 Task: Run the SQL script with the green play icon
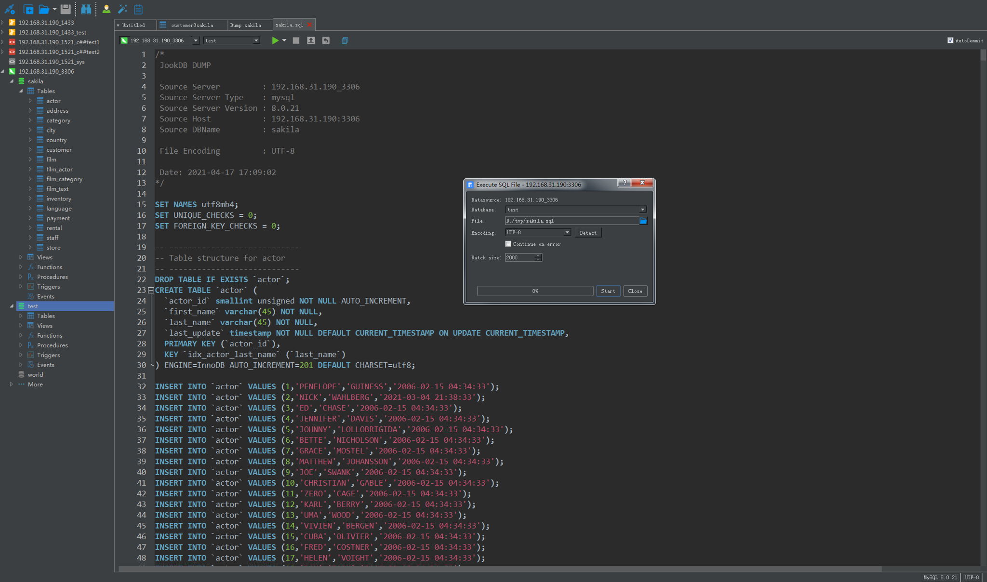click(x=275, y=40)
